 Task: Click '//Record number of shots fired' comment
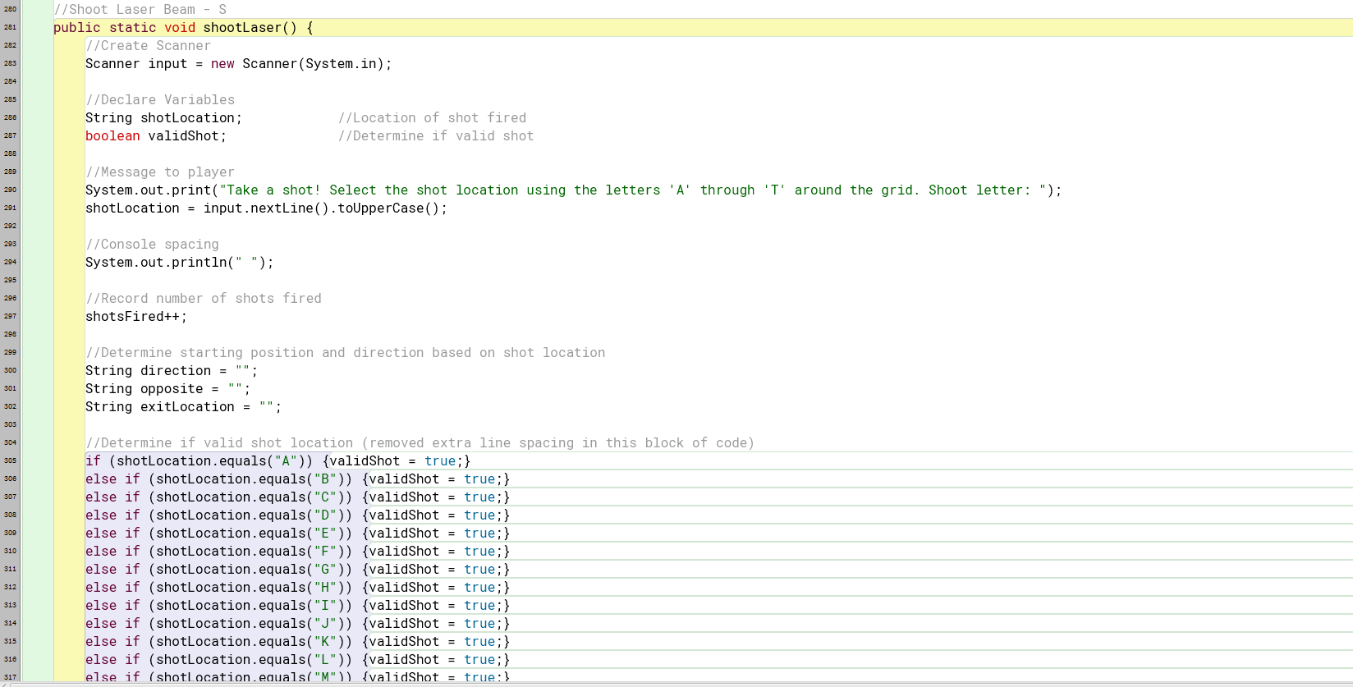[x=204, y=299]
